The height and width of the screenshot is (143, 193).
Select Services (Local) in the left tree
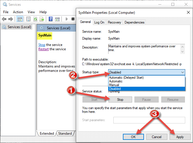pyautogui.click(x=17, y=27)
